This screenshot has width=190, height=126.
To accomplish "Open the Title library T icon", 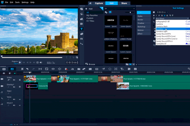I will coord(82,29).
